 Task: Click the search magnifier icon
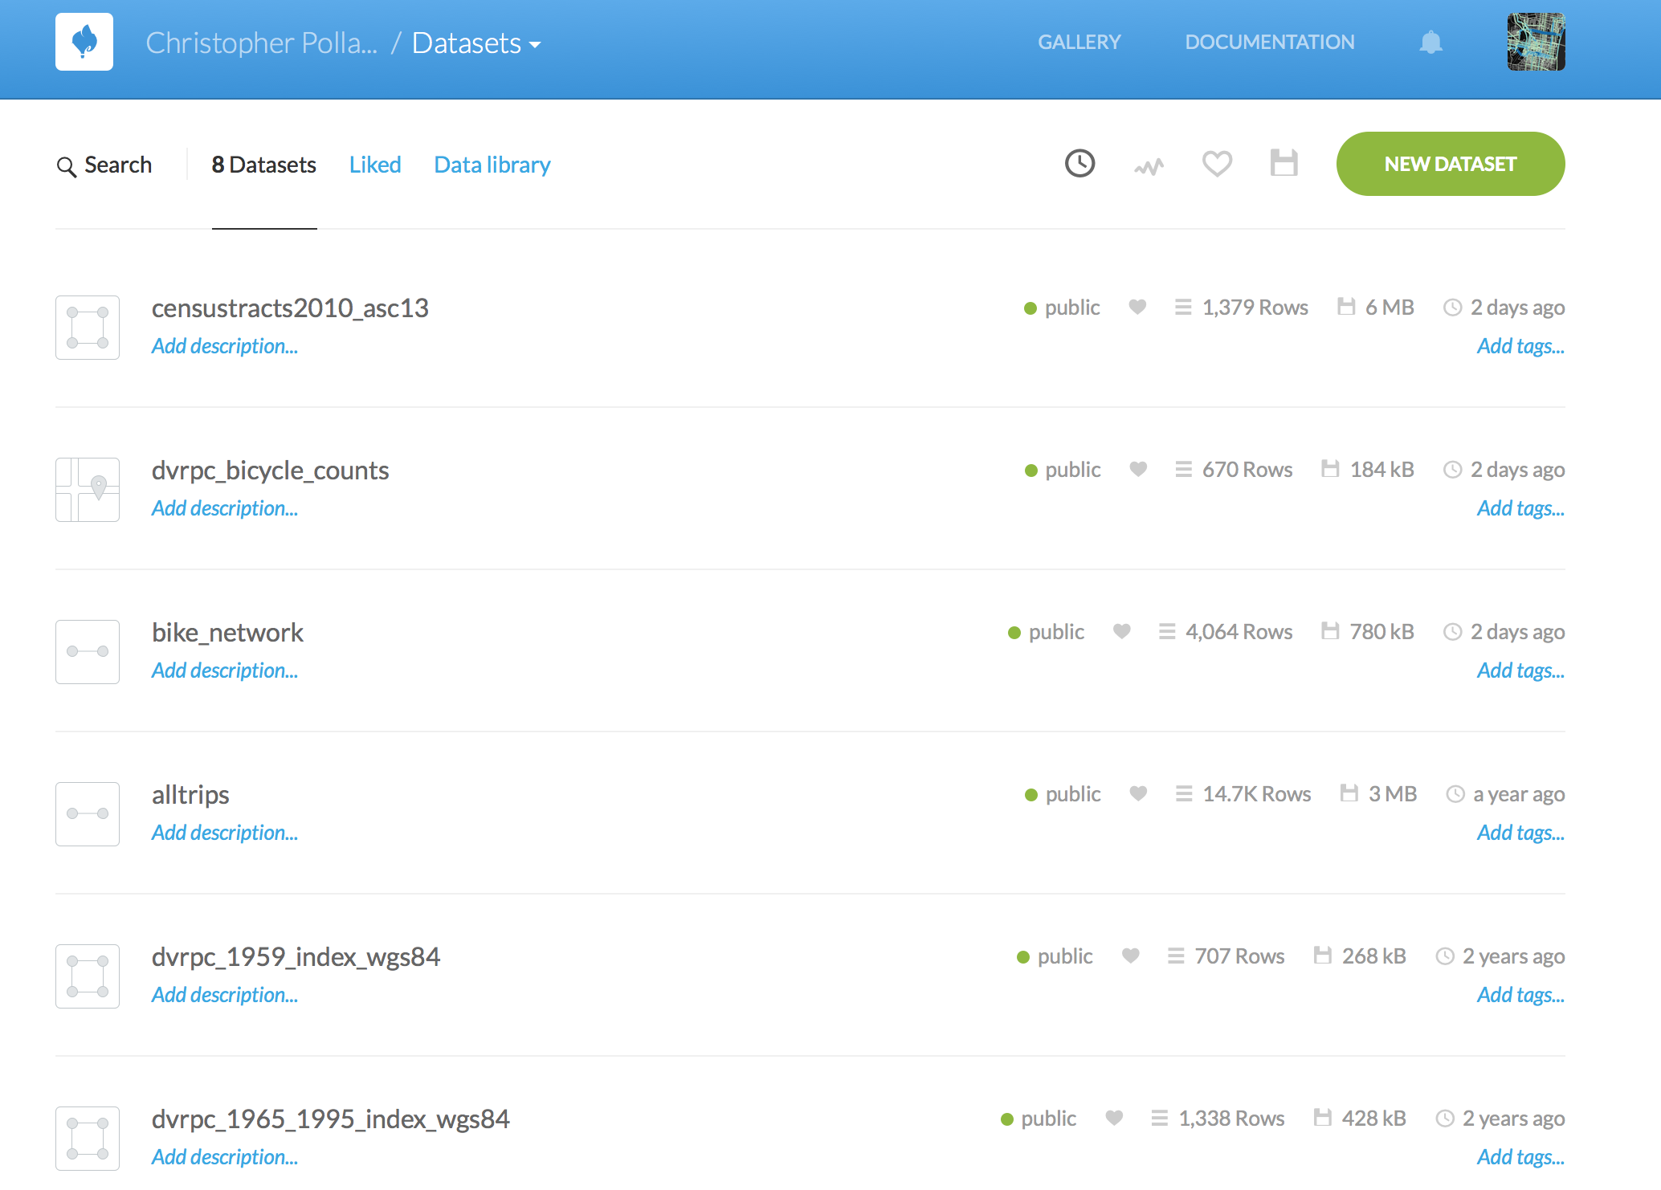point(67,166)
